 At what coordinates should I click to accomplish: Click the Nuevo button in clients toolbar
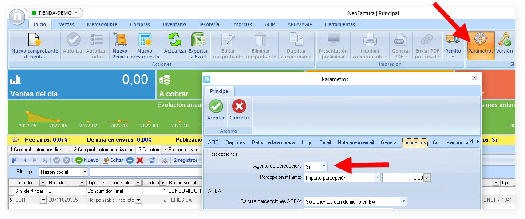[87, 160]
